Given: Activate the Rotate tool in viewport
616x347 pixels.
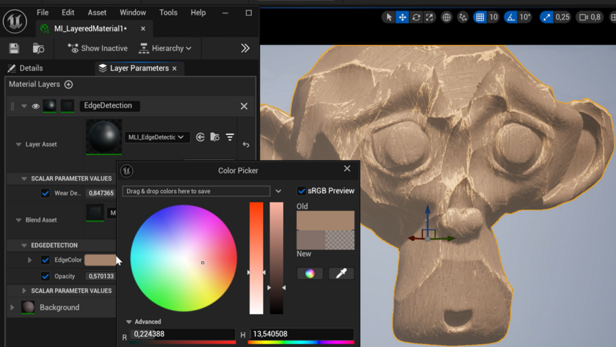Looking at the screenshot, I should coord(416,17).
